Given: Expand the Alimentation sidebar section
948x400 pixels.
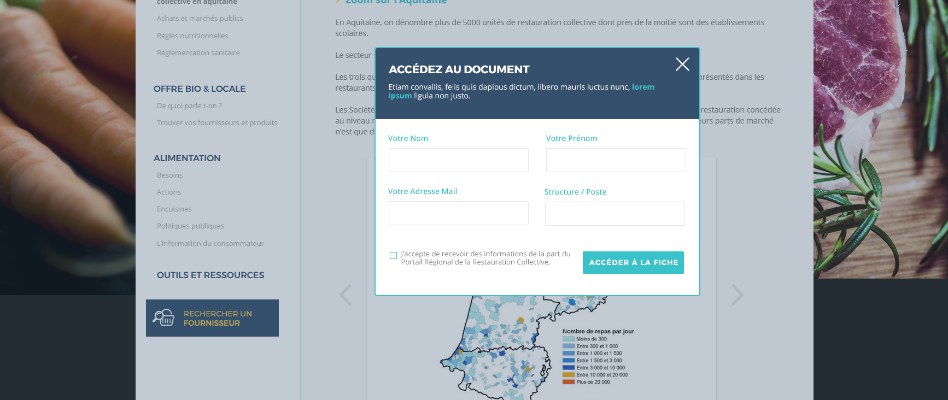Looking at the screenshot, I should (187, 158).
